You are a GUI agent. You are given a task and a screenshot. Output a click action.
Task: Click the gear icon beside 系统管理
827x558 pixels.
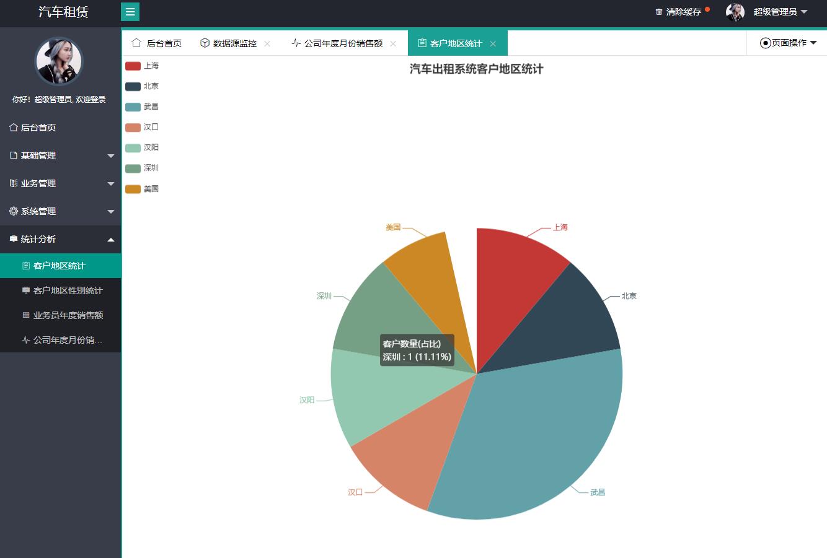(x=14, y=211)
